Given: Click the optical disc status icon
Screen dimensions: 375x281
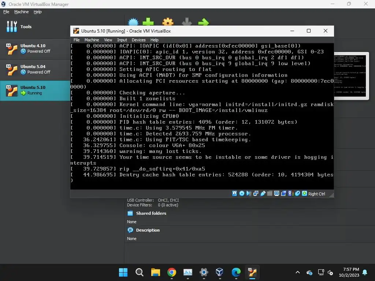Looking at the screenshot, I should pos(242,194).
